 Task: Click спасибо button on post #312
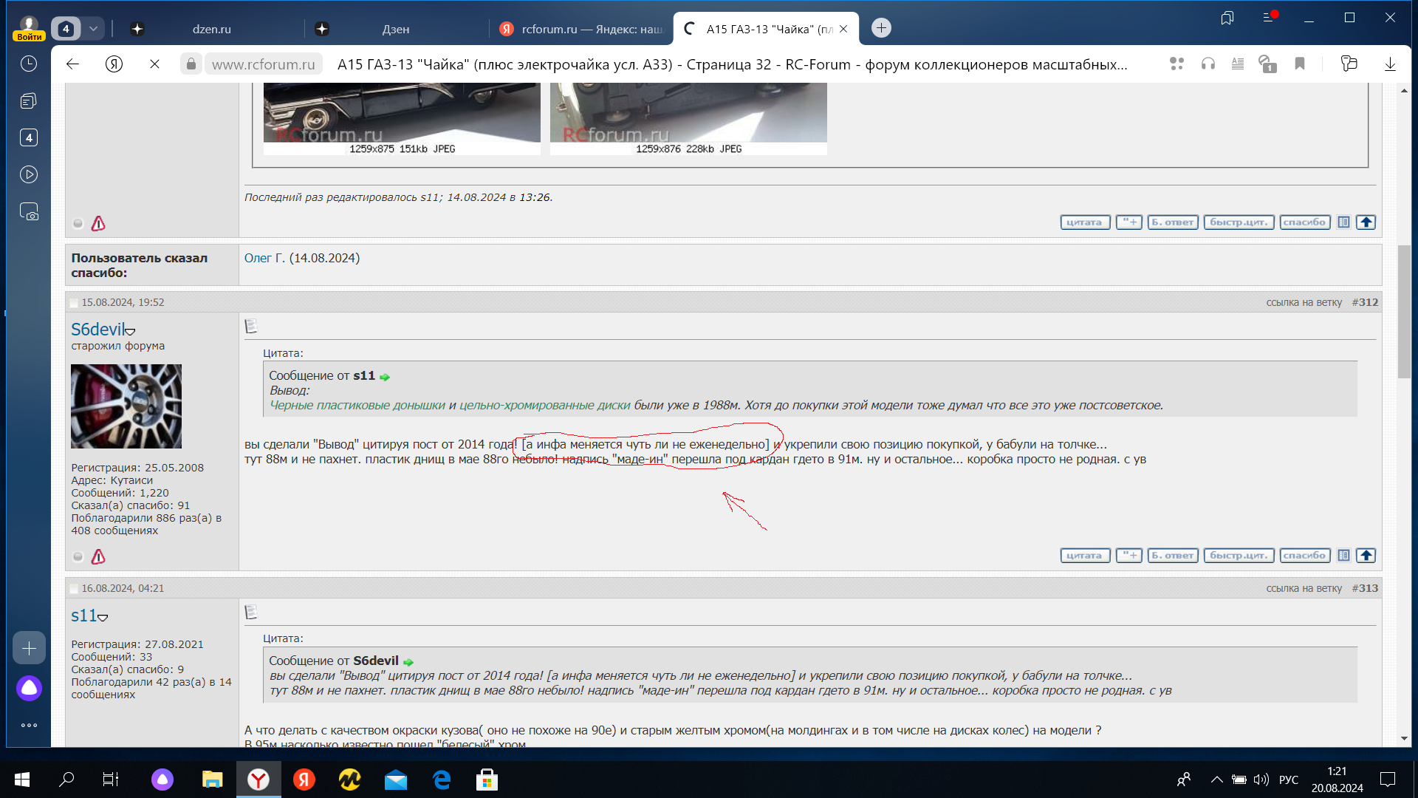[1304, 556]
